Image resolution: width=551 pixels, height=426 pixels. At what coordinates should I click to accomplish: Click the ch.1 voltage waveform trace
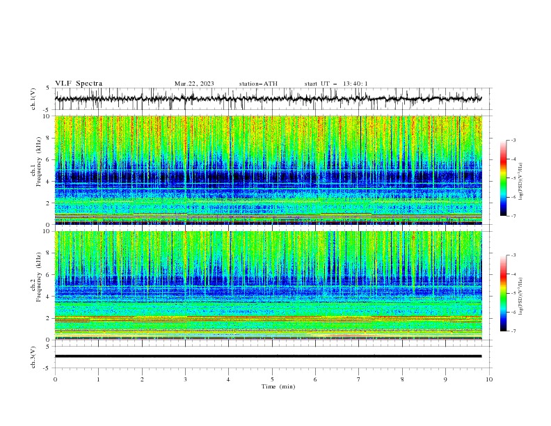coord(268,99)
